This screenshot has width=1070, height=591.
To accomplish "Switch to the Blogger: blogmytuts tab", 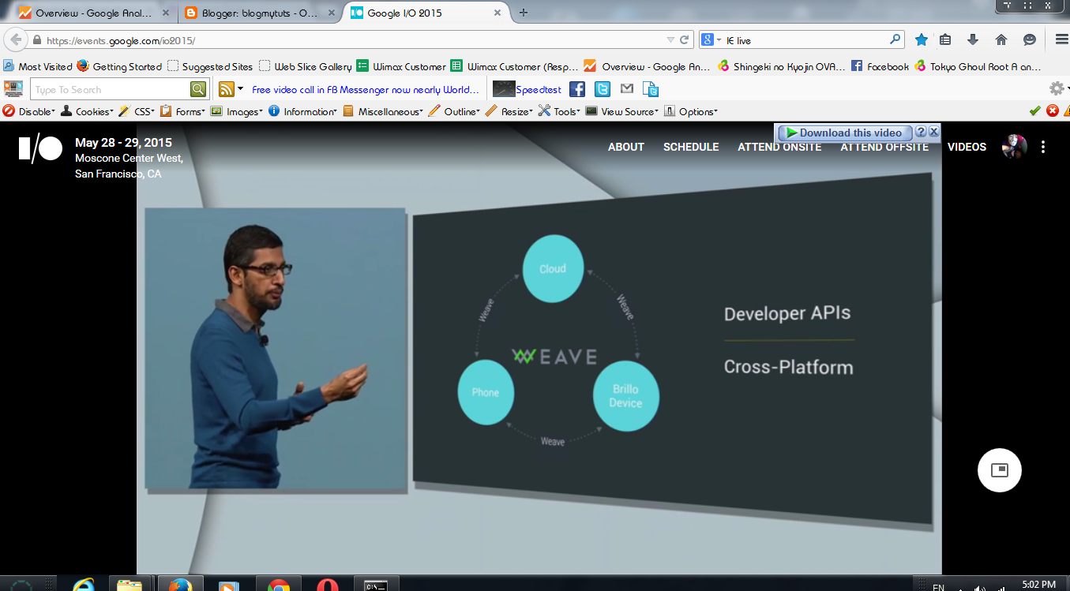I will coord(259,13).
